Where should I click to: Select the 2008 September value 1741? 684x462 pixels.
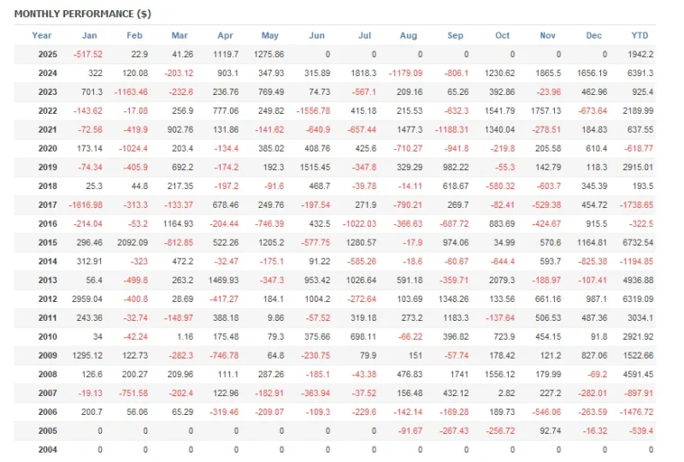point(459,374)
